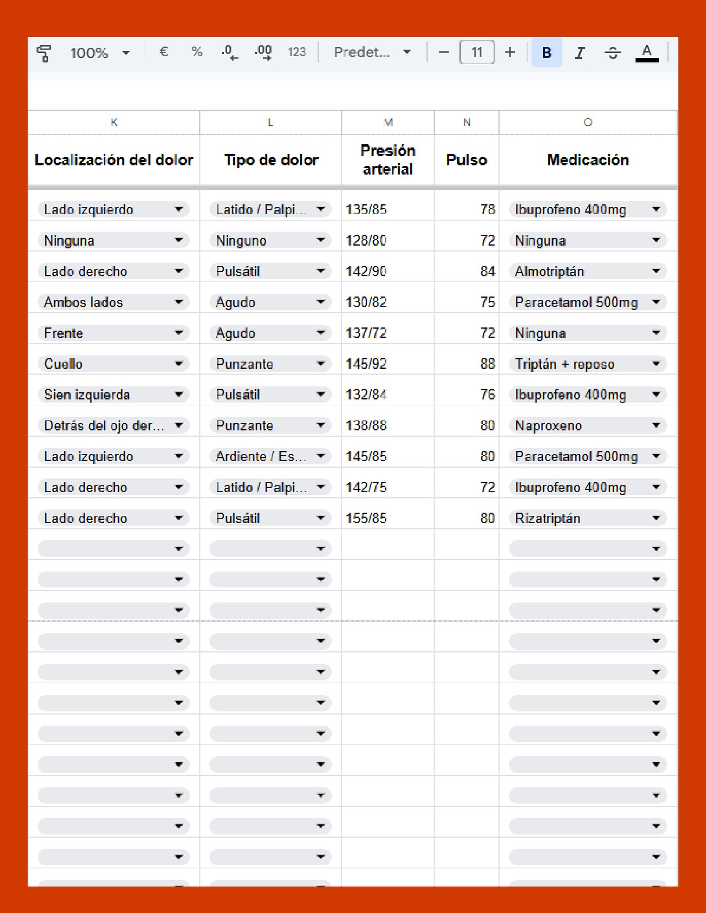Viewport: 706px width, 913px height.
Task: Increase font size with plus button
Action: (x=510, y=52)
